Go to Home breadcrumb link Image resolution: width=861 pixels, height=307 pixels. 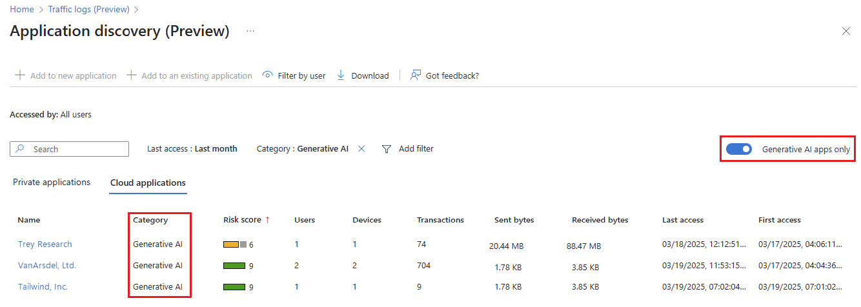point(21,9)
